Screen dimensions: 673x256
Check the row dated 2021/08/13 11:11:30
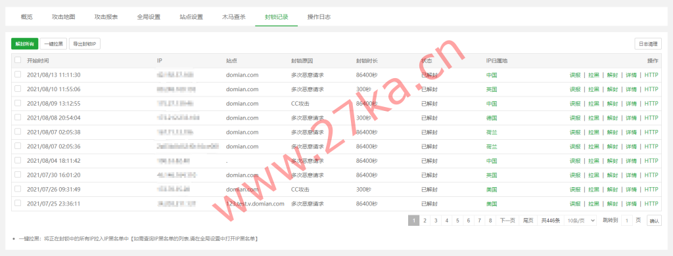[x=18, y=75]
